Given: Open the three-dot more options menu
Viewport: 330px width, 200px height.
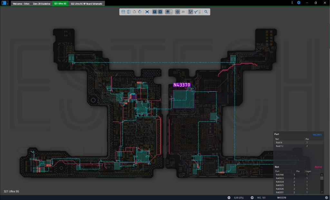Looking at the screenshot, I should coord(292,3).
